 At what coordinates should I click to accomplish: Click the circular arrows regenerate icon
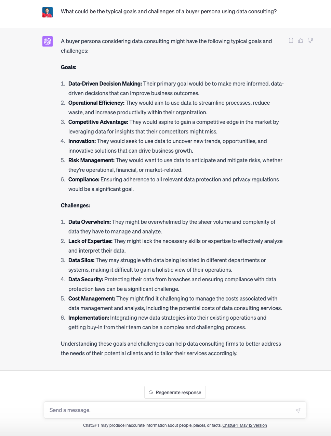[151, 392]
